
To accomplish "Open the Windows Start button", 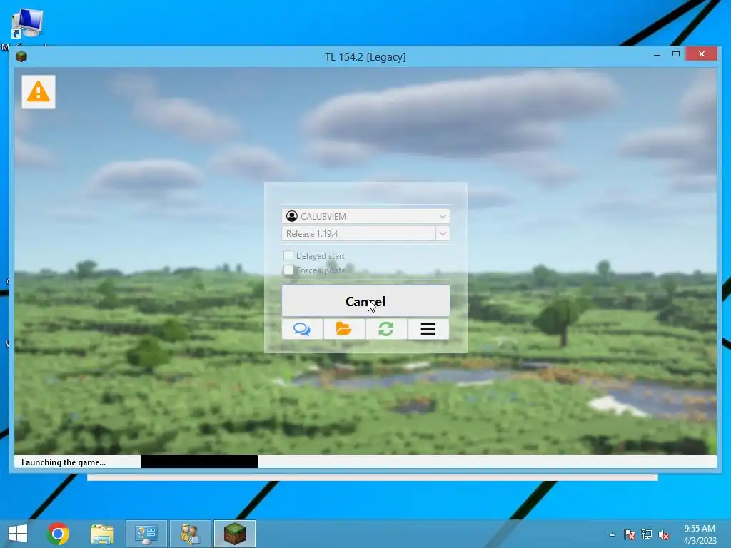I will (18, 534).
